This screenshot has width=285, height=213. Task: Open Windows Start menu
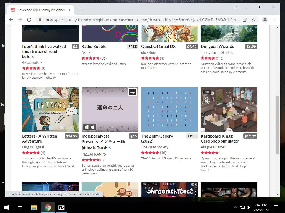coord(7,207)
